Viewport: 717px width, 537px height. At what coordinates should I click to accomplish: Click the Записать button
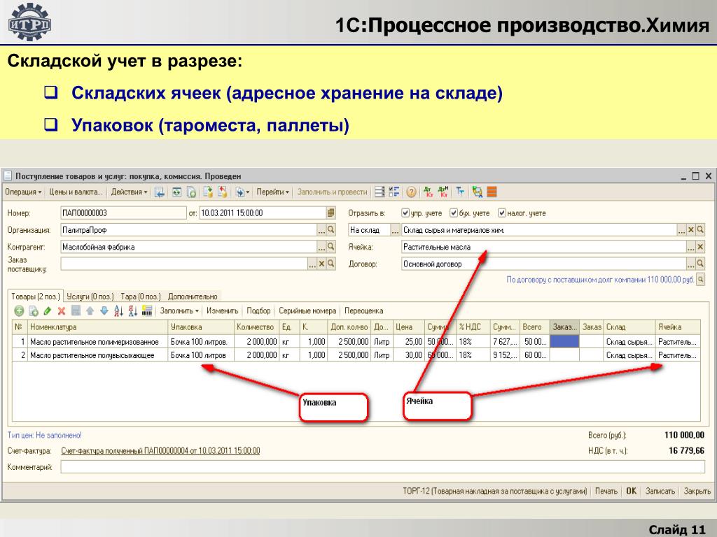(x=660, y=491)
